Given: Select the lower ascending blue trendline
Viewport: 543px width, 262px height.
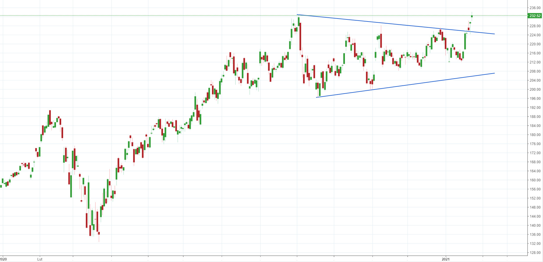Looking at the screenshot, I should click(405, 85).
